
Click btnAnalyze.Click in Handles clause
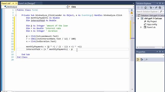(113, 15)
